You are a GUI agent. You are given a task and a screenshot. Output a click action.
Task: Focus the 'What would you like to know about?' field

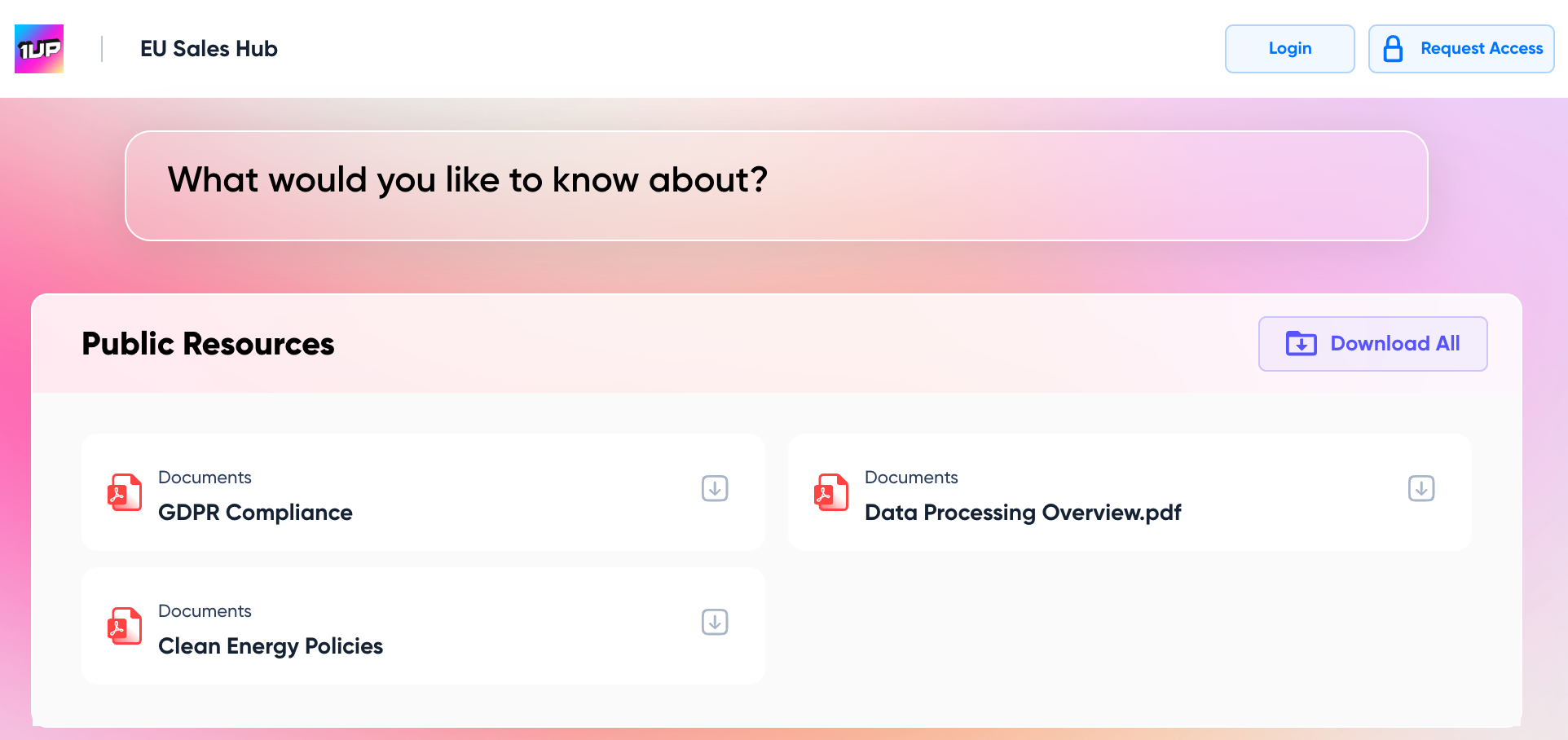(x=776, y=186)
